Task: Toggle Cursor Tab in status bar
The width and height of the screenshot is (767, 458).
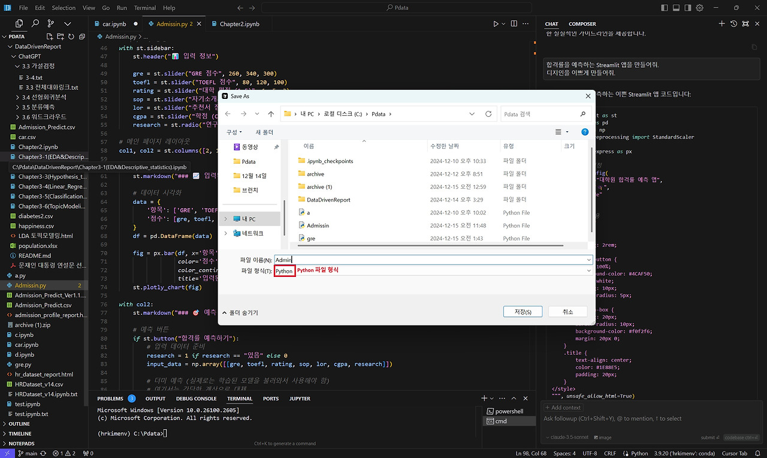Action: pyautogui.click(x=735, y=453)
